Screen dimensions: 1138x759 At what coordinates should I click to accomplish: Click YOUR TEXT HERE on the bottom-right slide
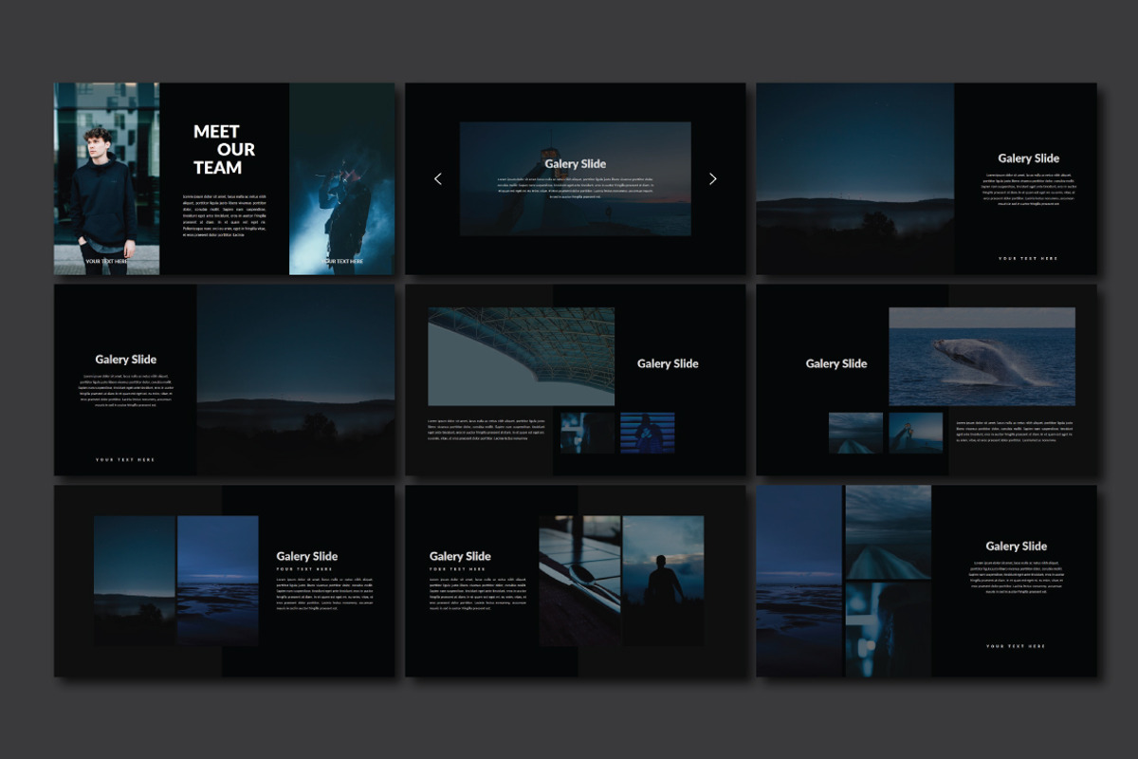1016,646
